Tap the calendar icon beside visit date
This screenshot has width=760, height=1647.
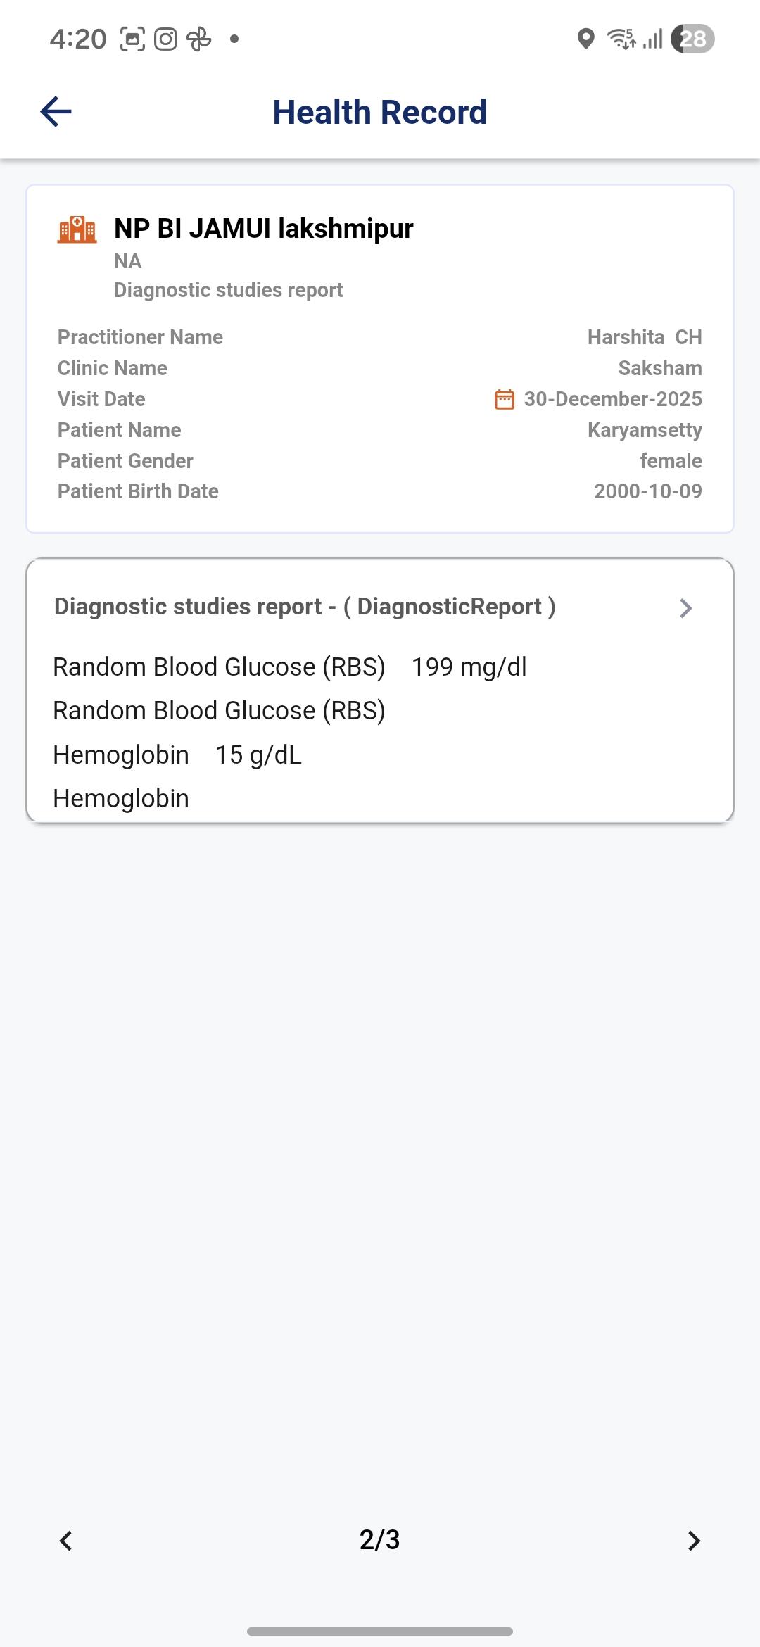click(505, 399)
